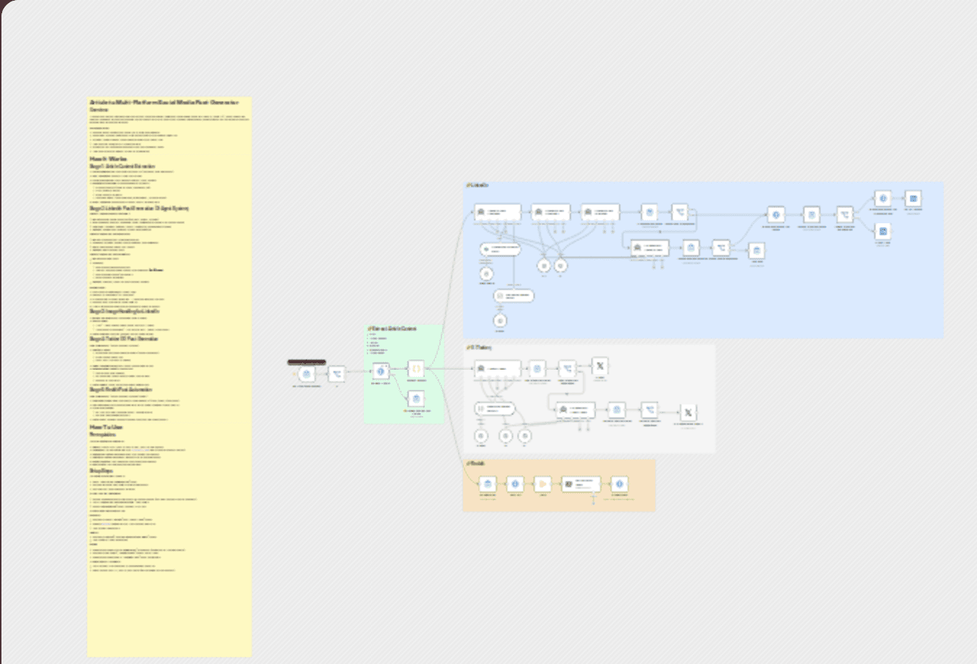Open node directly after the start trigger
This screenshot has width=977, height=664.
click(x=336, y=374)
